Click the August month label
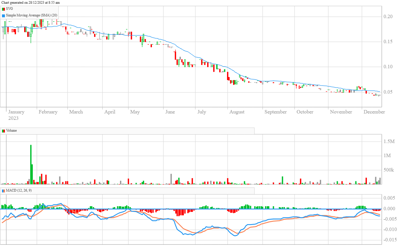Viewport: 406px width, 248px height. tap(237, 112)
